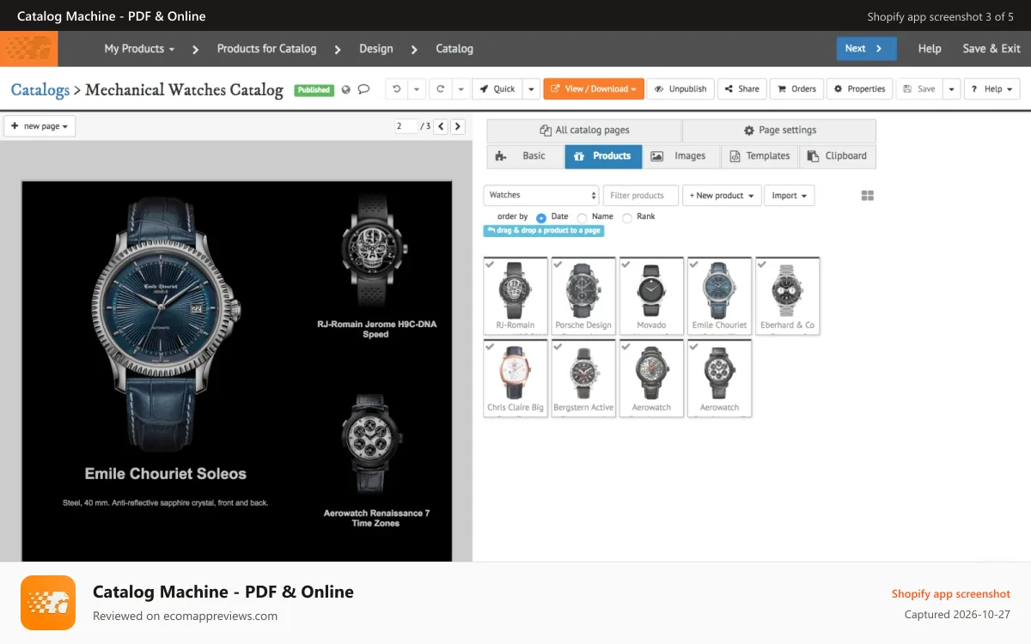Click the page number input field
Screen dimensions: 1031x644
(406, 126)
